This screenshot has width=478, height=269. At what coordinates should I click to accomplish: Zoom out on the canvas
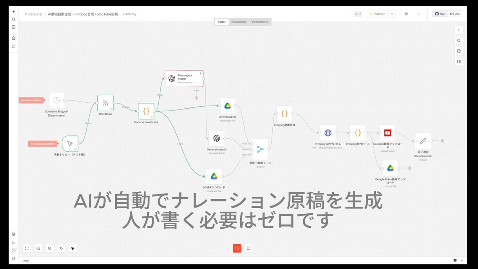point(50,248)
